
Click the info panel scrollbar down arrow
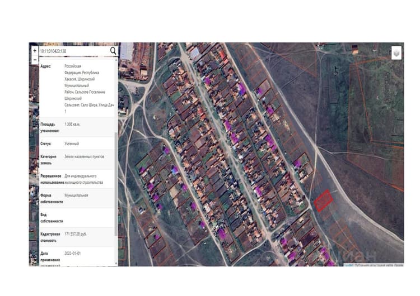(x=116, y=263)
